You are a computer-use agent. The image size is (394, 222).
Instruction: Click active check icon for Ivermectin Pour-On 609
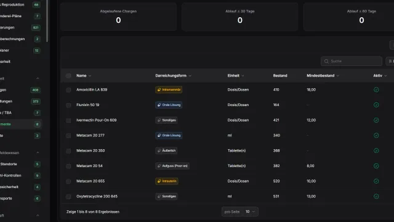[376, 120]
